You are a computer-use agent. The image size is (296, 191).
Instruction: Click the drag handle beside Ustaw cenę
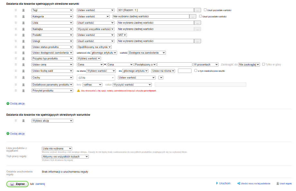tap(16, 65)
